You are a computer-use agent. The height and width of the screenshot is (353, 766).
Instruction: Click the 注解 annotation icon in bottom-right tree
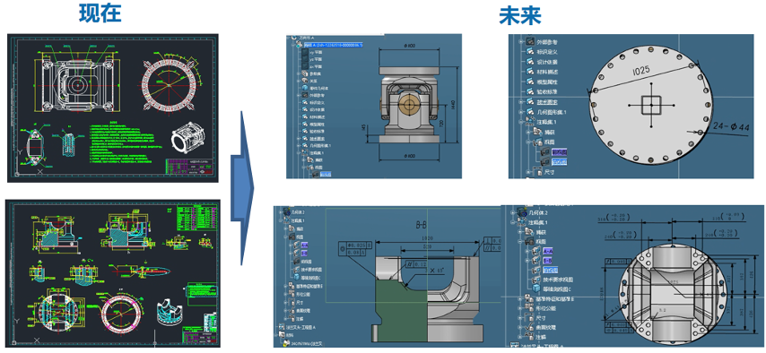click(529, 335)
